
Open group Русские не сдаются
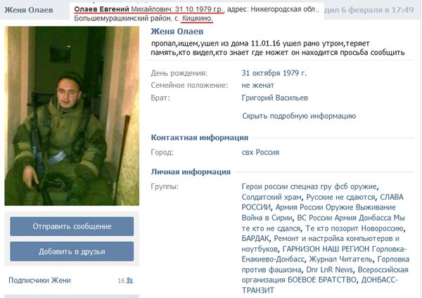[x=340, y=197]
